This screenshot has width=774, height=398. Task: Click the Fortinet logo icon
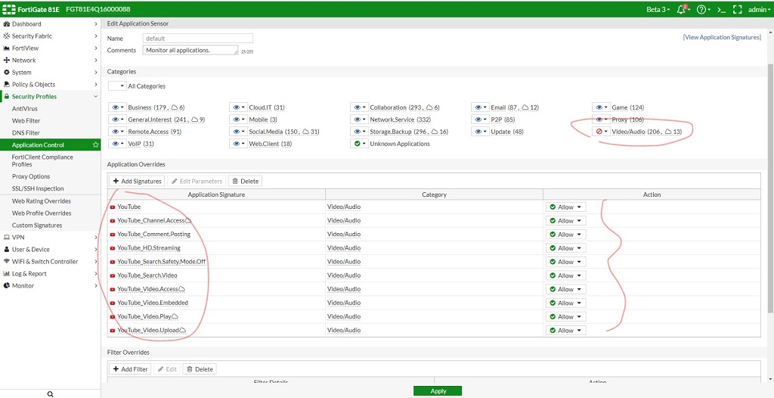(x=8, y=9)
